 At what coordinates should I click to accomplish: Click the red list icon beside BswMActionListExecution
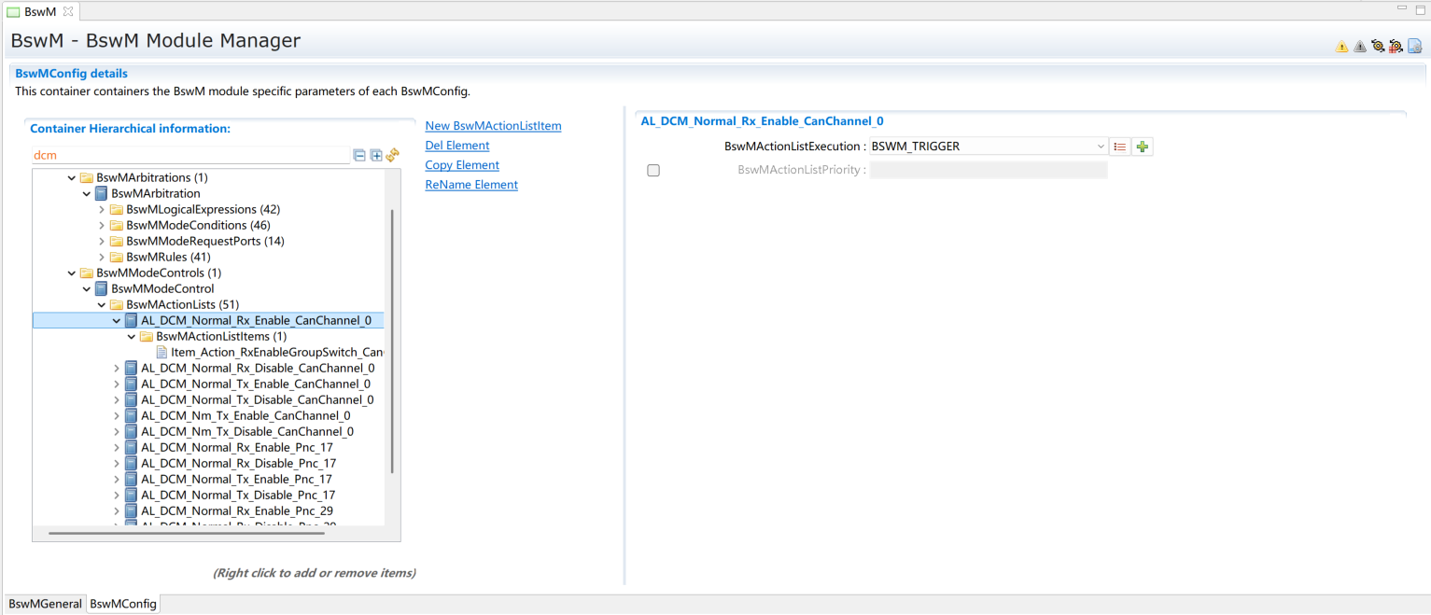point(1120,147)
